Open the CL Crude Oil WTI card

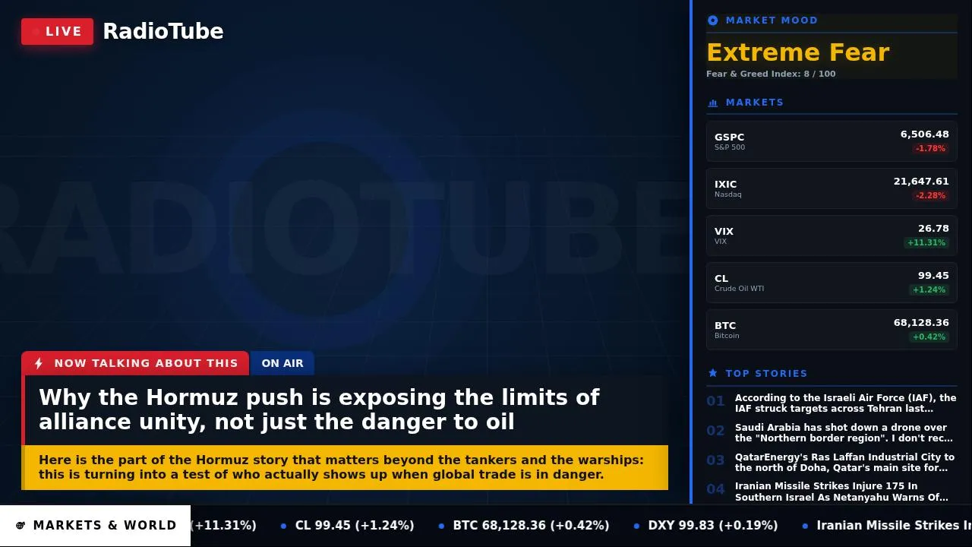832,283
